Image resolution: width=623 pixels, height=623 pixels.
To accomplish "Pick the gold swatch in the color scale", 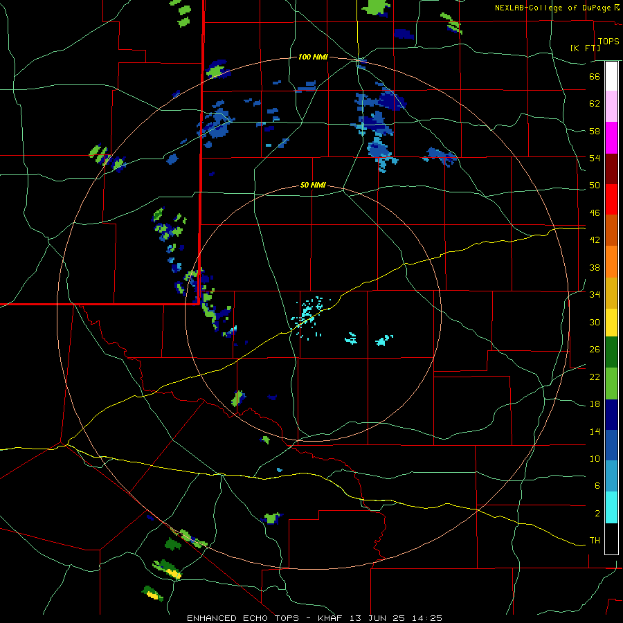I will pos(611,293).
